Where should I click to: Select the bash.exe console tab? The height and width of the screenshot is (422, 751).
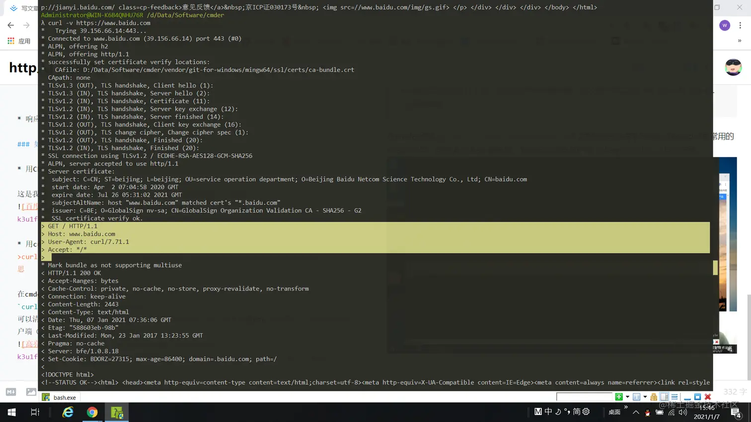click(x=60, y=397)
